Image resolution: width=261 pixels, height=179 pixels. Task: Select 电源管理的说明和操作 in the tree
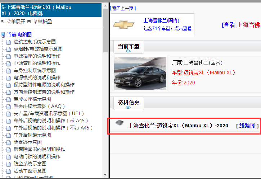[x=37, y=63]
